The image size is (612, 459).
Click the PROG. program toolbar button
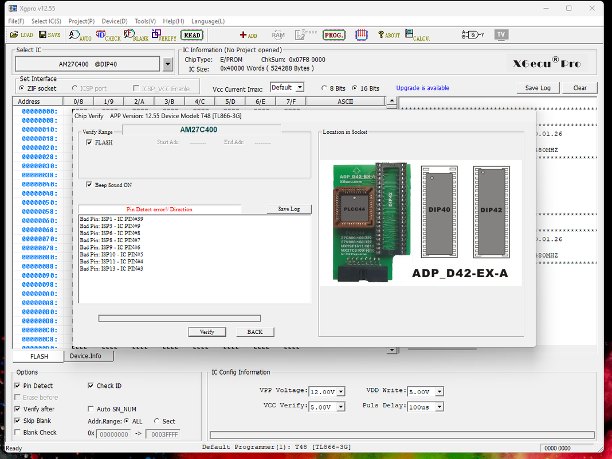click(x=334, y=35)
